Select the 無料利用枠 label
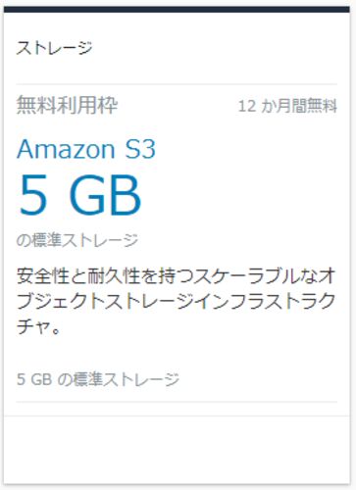 pos(67,105)
